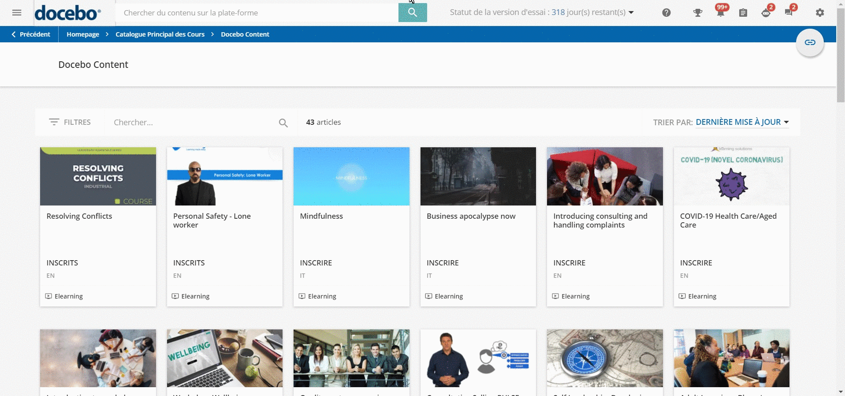845x396 pixels.
Task: Click the filter lines icon
Action: pyautogui.click(x=54, y=122)
